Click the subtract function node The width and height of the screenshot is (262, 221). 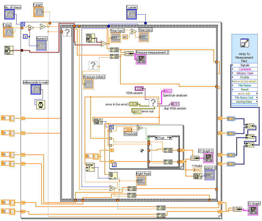tap(104, 44)
